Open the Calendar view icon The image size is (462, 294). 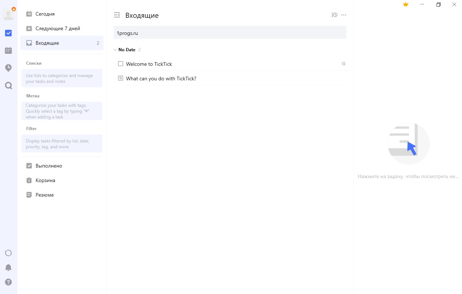(x=8, y=51)
